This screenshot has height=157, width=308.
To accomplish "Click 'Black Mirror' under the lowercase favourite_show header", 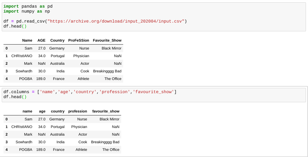I will 109,119.
